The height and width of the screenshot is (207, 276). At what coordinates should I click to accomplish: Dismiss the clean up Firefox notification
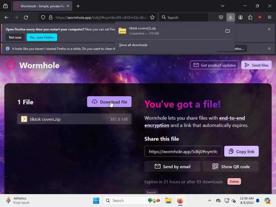(x=269, y=49)
